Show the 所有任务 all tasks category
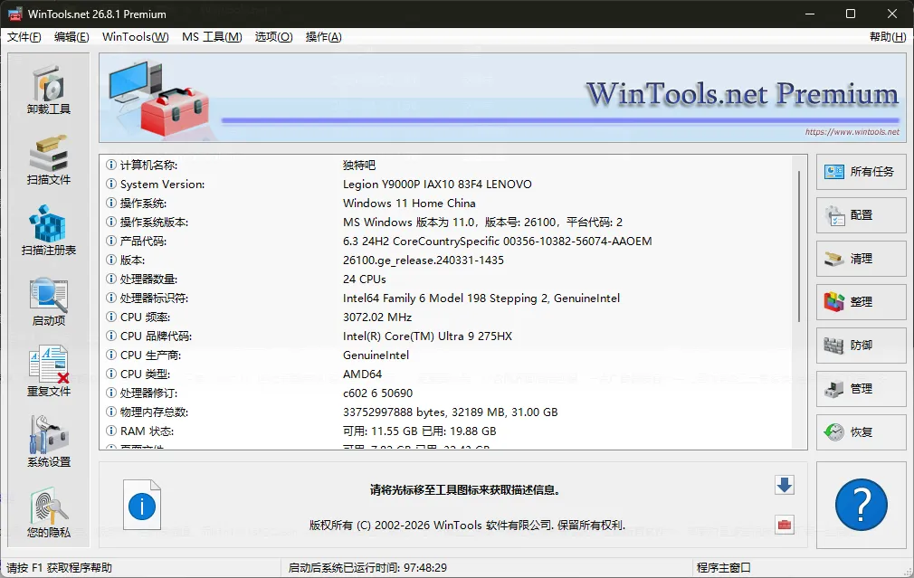914x578 pixels. (x=861, y=171)
